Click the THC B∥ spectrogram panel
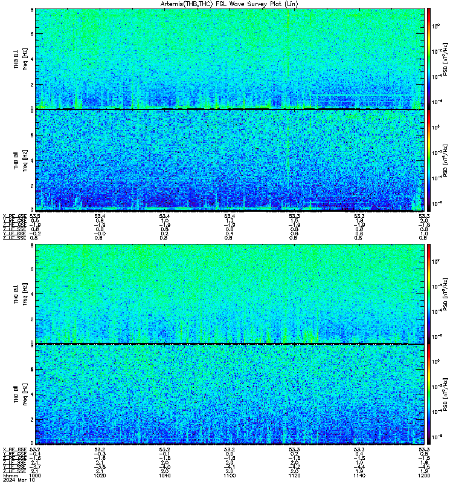The image size is (453, 484). tap(230, 394)
